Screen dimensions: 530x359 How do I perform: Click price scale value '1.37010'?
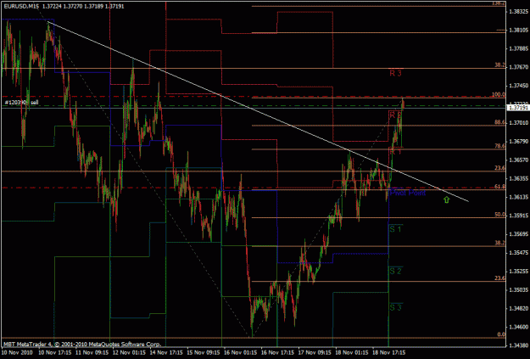[518, 122]
